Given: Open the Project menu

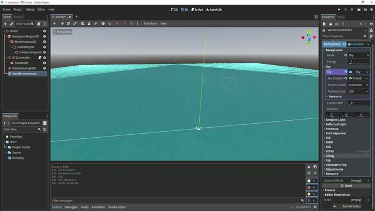Looking at the screenshot, I should pyautogui.click(x=18, y=9).
